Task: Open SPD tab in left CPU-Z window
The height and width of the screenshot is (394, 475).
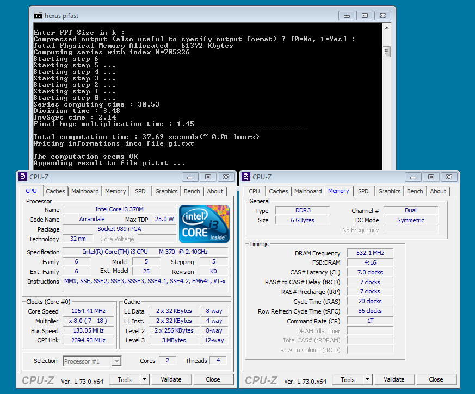Action: coord(140,191)
